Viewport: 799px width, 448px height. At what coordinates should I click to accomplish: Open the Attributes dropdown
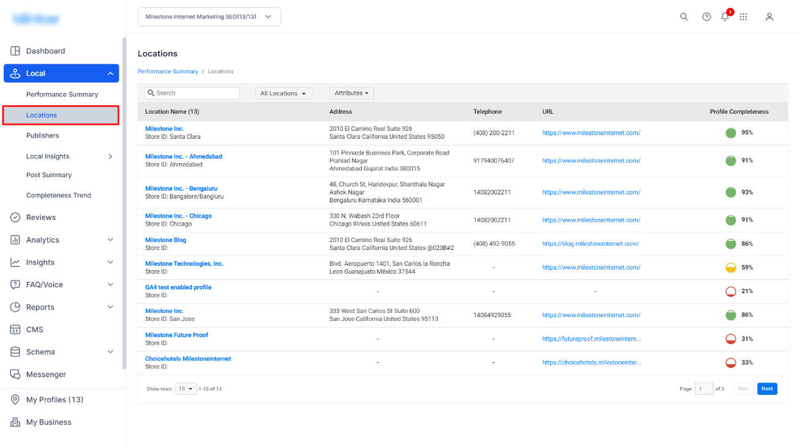click(351, 93)
